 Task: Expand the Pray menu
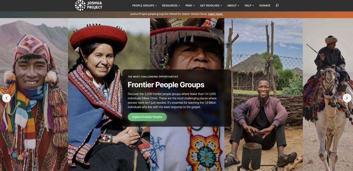pos(190,6)
